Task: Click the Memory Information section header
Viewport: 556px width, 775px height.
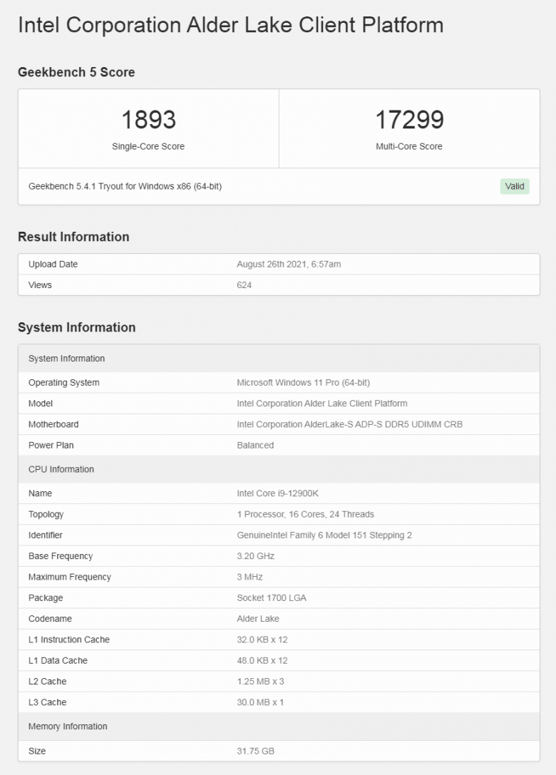Action: [x=279, y=726]
